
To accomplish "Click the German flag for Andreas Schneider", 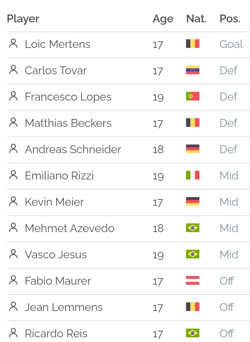I will click(x=193, y=149).
